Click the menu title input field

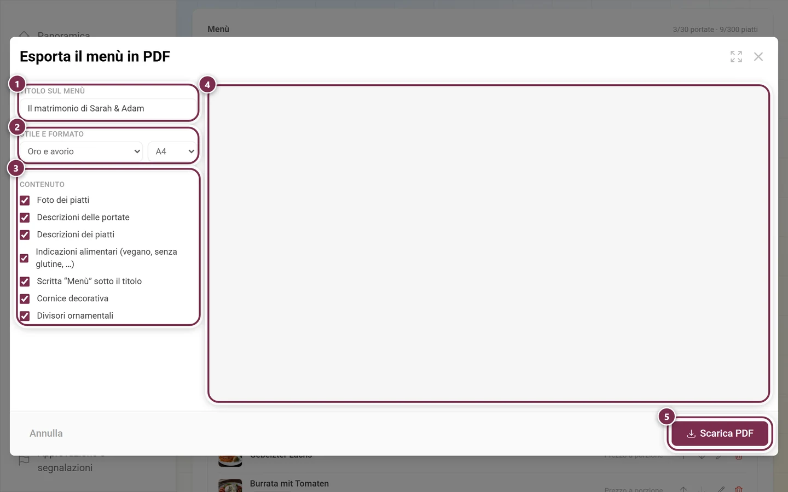(x=108, y=108)
